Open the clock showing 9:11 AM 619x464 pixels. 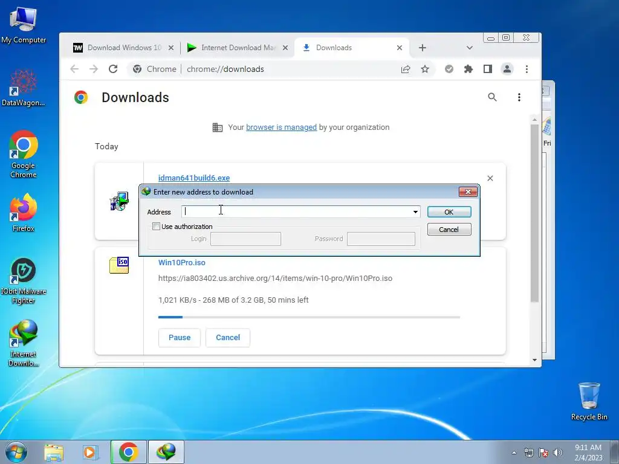[588, 452]
